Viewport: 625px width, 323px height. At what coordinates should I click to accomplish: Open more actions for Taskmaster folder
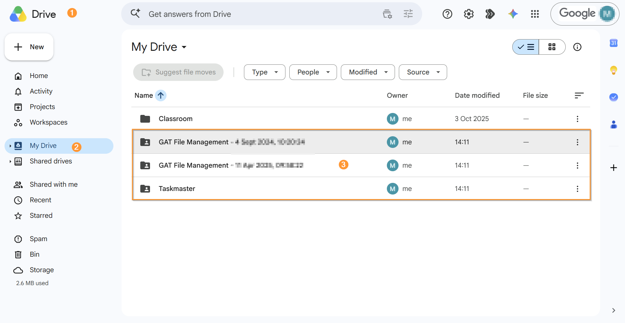[x=577, y=189]
